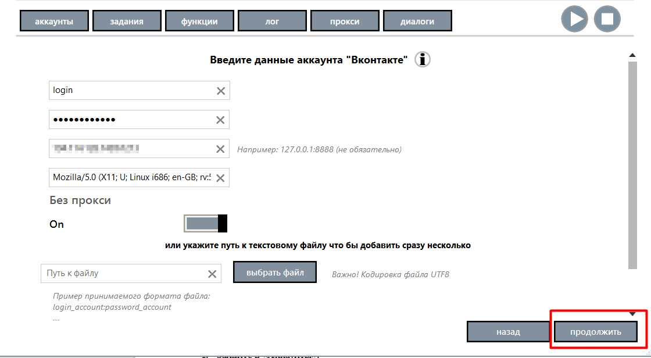Click the Пример принимаемого формата файла line

pyautogui.click(x=131, y=296)
